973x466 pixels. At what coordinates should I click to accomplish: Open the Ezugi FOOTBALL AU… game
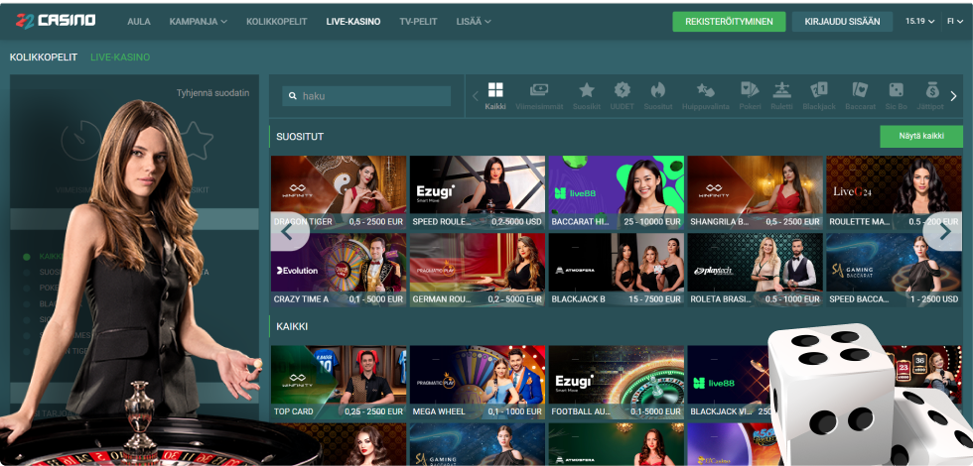[617, 383]
